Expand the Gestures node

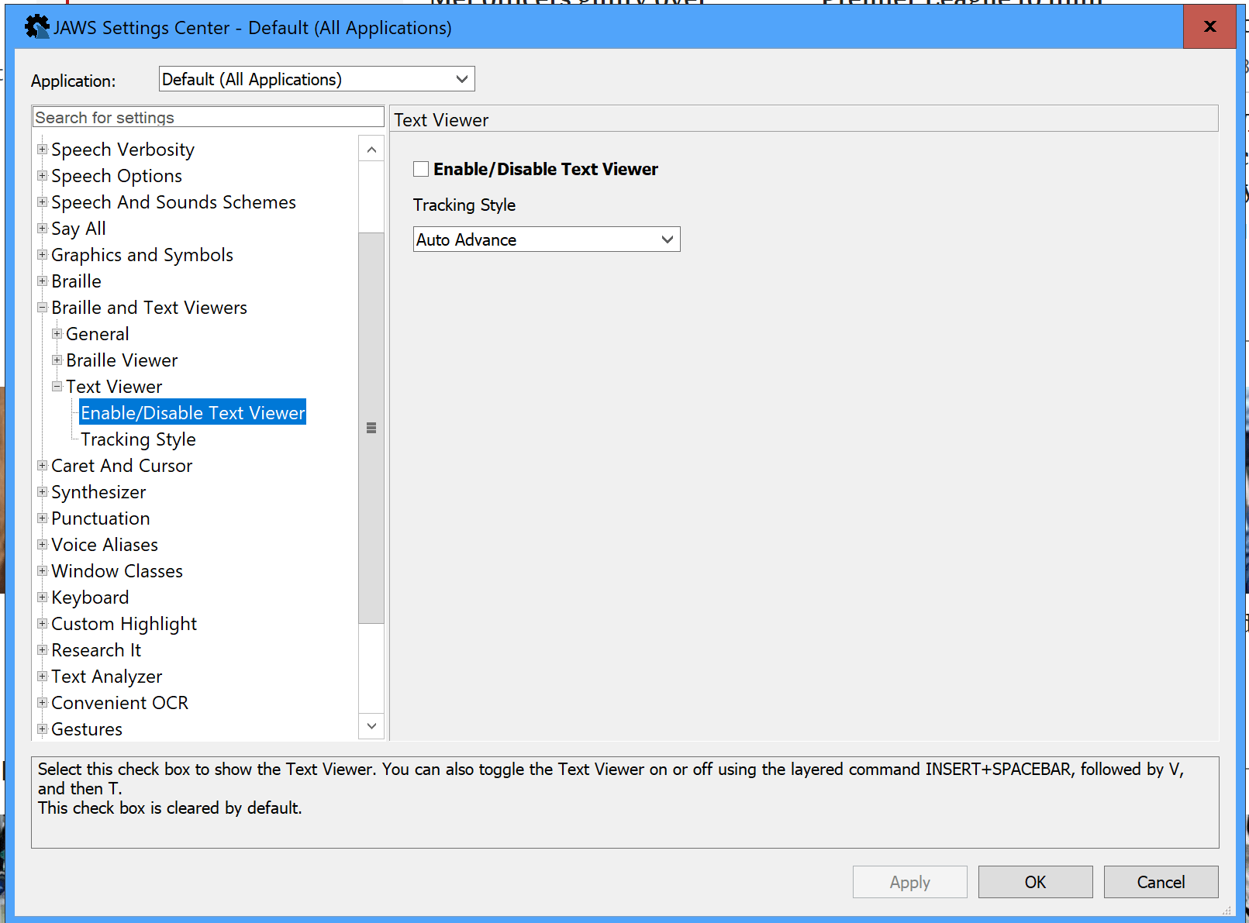(43, 728)
